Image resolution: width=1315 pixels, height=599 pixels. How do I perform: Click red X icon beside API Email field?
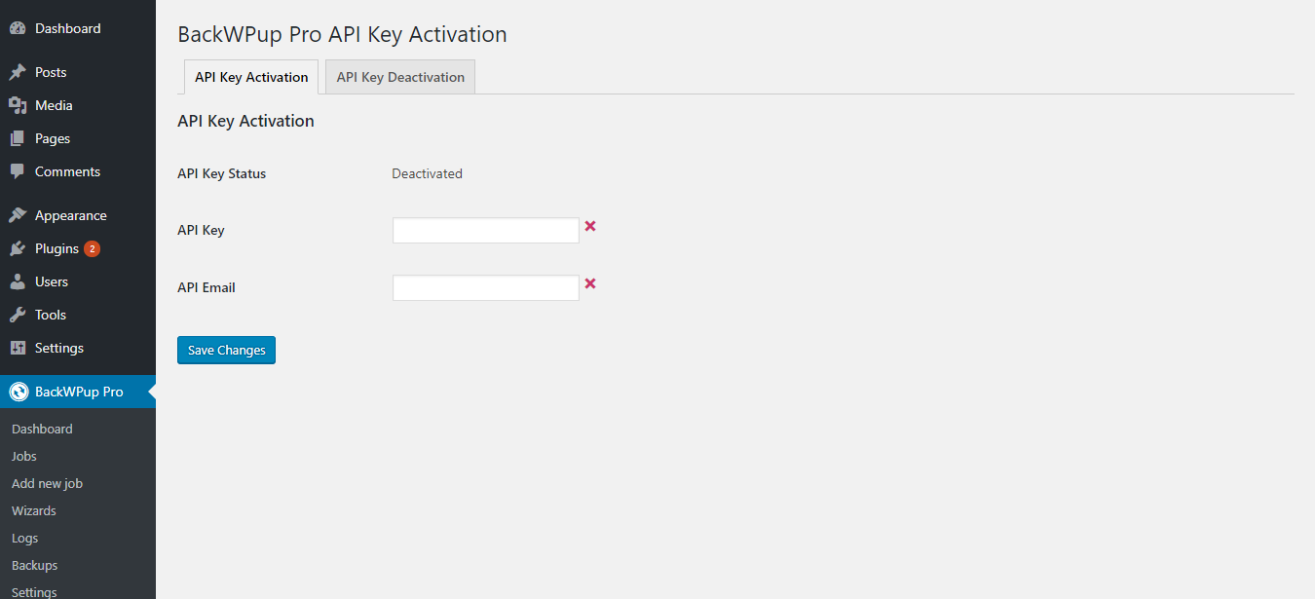(x=590, y=283)
